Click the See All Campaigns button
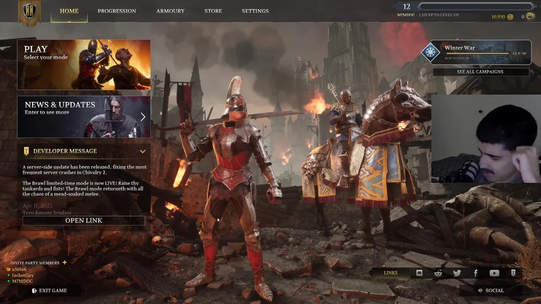The image size is (541, 304). pos(480,72)
